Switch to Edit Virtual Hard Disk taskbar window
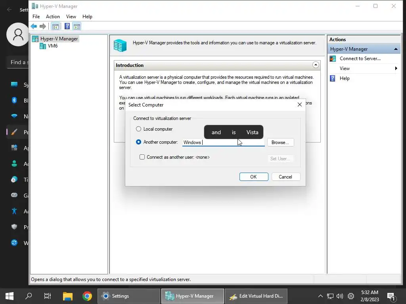This screenshot has width=406, height=304. [x=256, y=296]
